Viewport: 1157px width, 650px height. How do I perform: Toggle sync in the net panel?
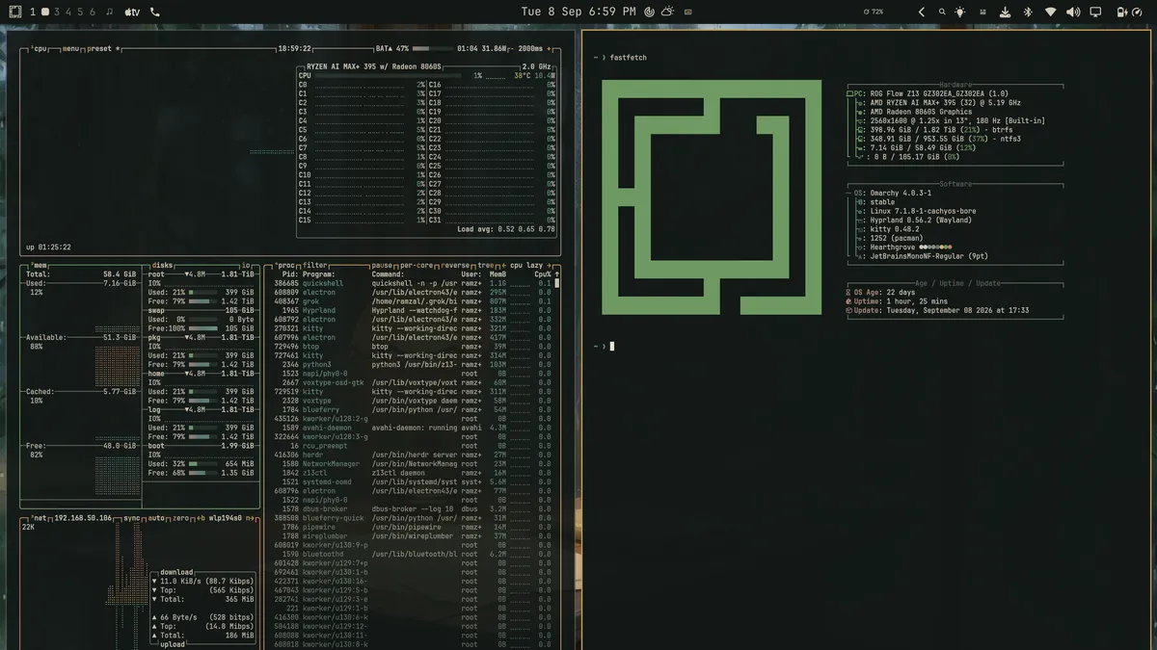pyautogui.click(x=133, y=518)
